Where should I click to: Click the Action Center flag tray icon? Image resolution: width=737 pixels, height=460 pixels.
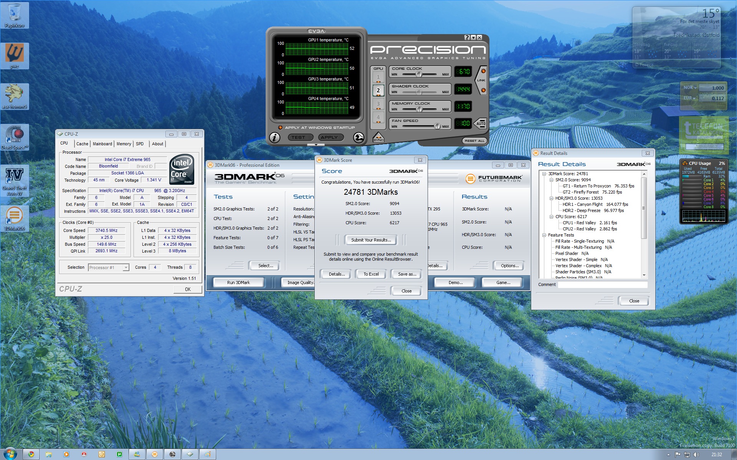[x=678, y=455]
